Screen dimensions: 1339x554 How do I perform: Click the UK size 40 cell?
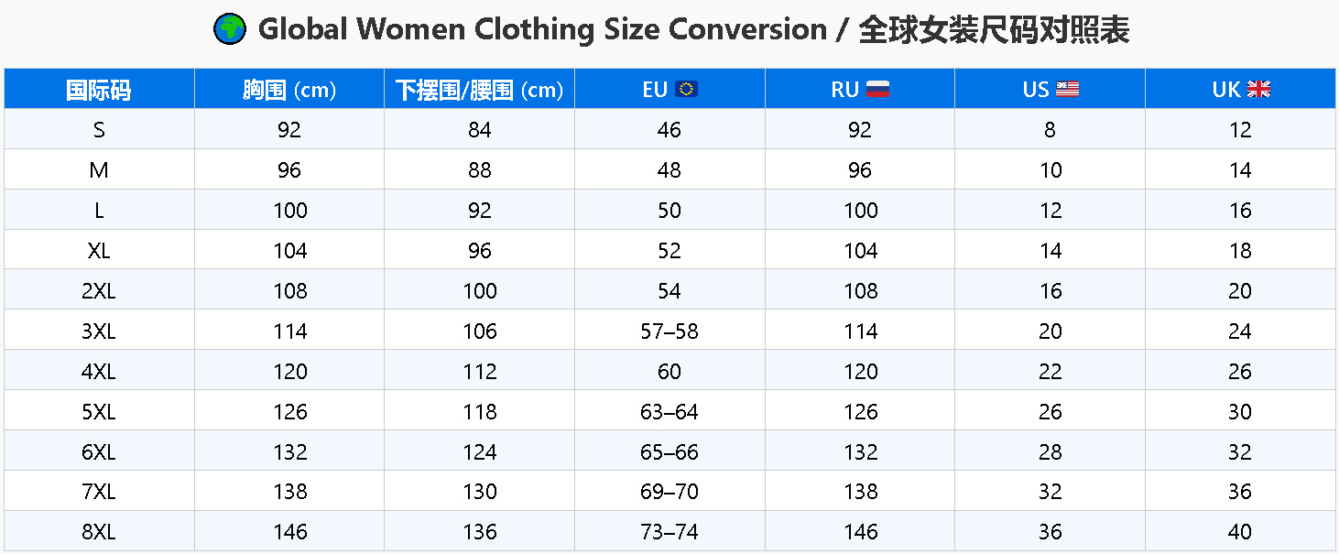click(x=1240, y=532)
